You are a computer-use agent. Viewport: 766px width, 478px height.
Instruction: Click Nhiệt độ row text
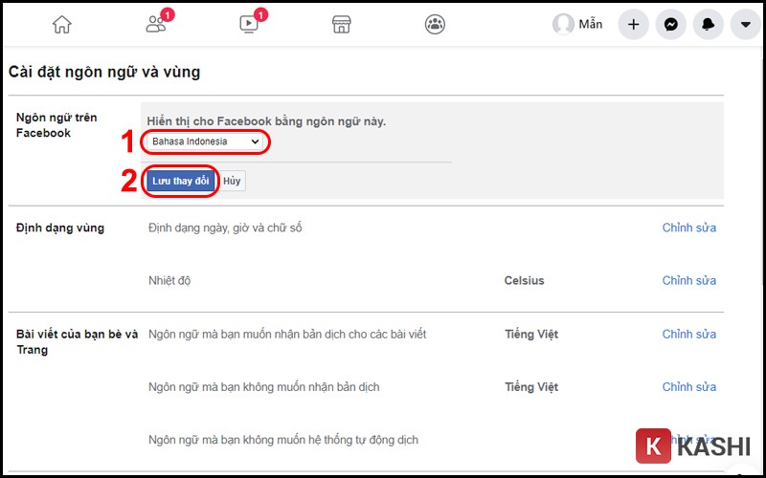click(x=169, y=280)
